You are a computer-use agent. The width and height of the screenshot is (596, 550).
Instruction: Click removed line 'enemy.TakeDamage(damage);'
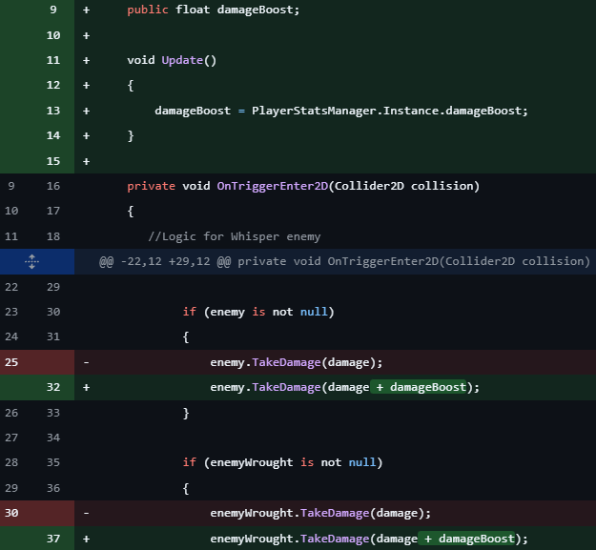click(297, 362)
